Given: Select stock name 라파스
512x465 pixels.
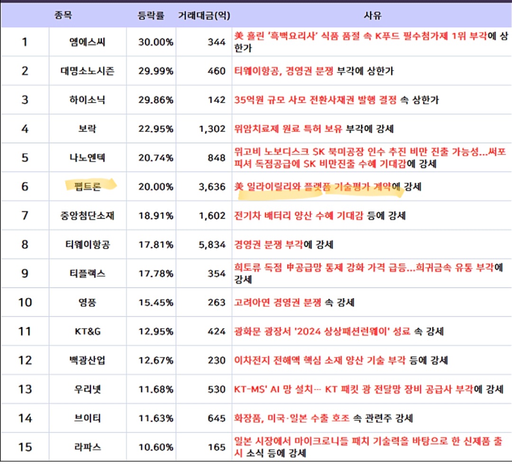Looking at the screenshot, I should pyautogui.click(x=88, y=447).
